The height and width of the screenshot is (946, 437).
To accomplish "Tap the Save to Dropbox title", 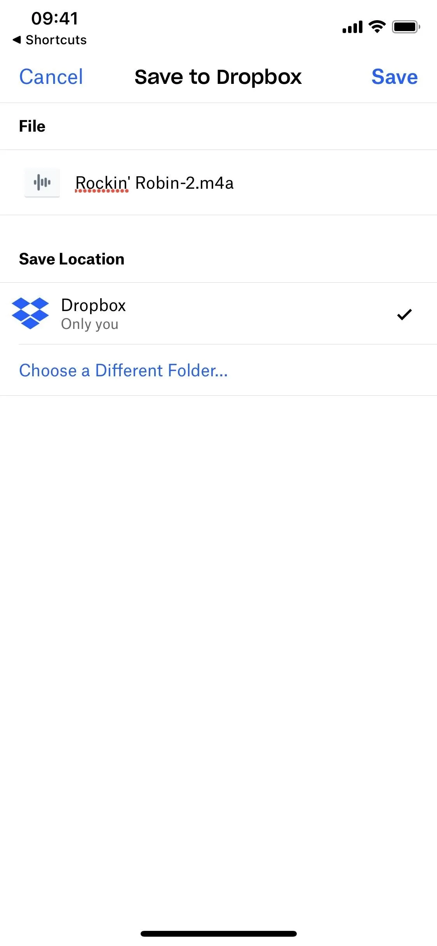I will click(218, 77).
